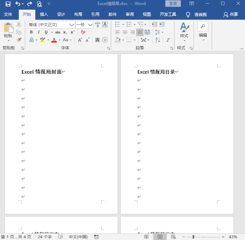Viewport: 245px width, 240px height.
Task: Increase the font size
Action: pos(80,40)
